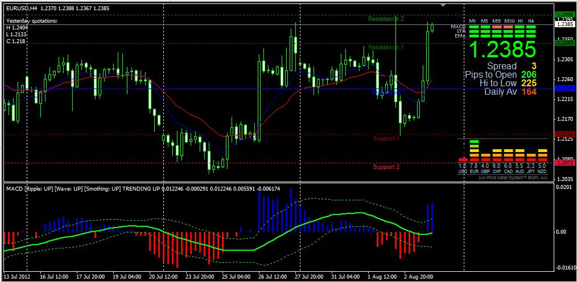Select the M15 timeframe label
The height and width of the screenshot is (282, 577).
[497, 21]
